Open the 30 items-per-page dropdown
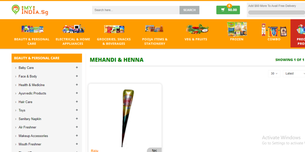Screen dimensions: 305x152 [x=274, y=74]
